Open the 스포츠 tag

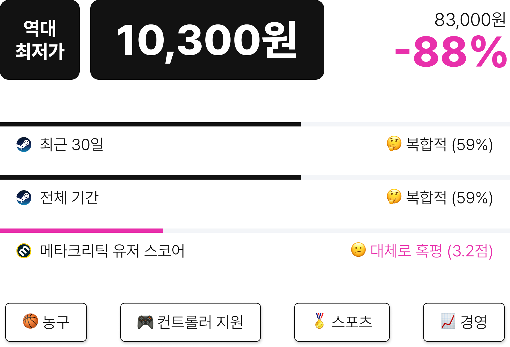tap(342, 322)
